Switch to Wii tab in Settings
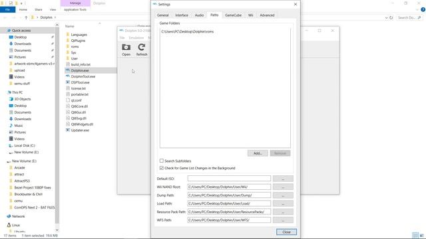This screenshot has width=426, height=239. [x=250, y=15]
